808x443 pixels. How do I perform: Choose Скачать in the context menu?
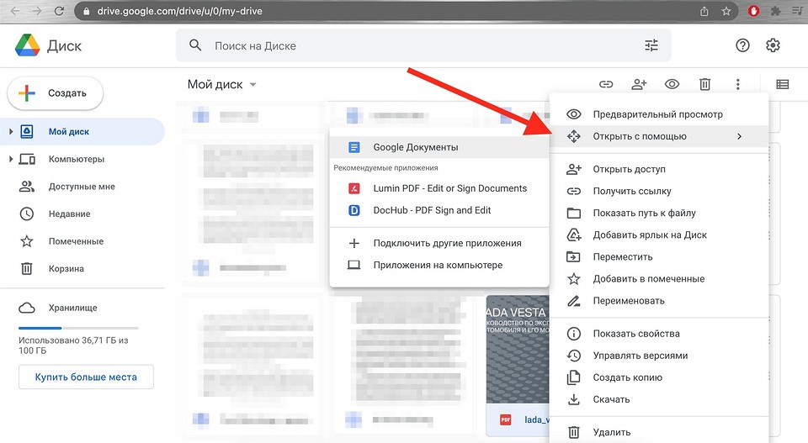coord(611,399)
